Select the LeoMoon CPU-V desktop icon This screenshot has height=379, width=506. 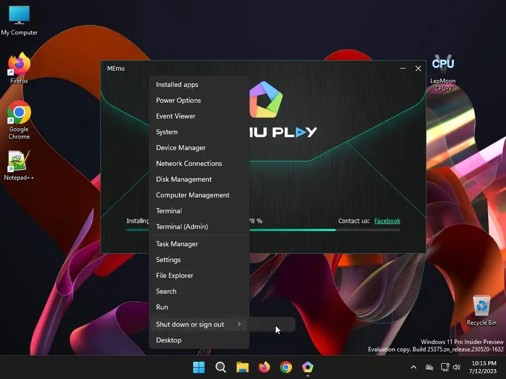(443, 73)
